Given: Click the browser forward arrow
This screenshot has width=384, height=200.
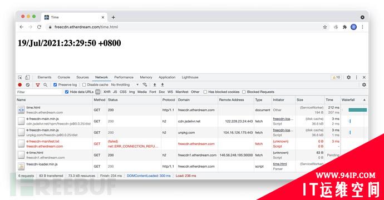Looking at the screenshot, I should [x=31, y=27].
